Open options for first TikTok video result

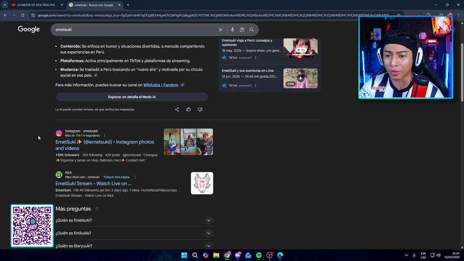pyautogui.click(x=256, y=58)
